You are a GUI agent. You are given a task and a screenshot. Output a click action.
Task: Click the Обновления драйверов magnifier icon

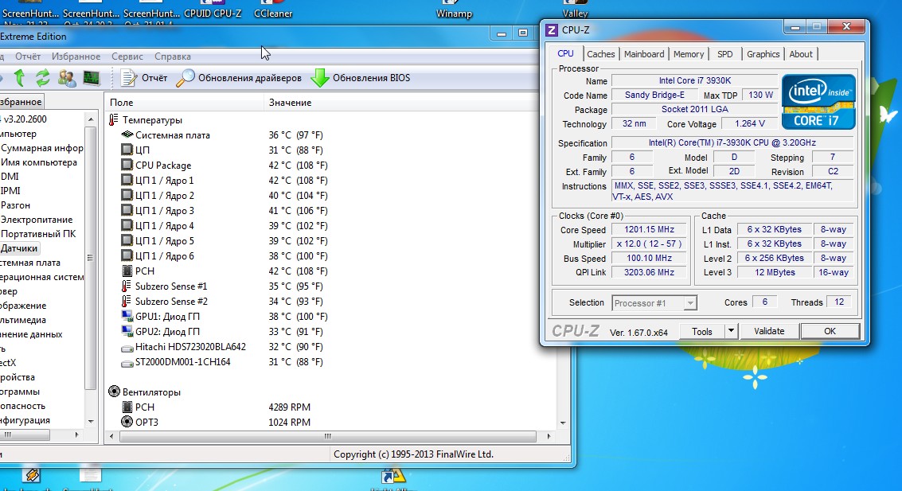(x=185, y=78)
